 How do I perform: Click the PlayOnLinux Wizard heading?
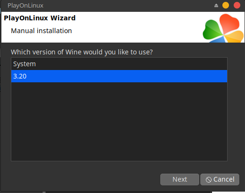40,18
